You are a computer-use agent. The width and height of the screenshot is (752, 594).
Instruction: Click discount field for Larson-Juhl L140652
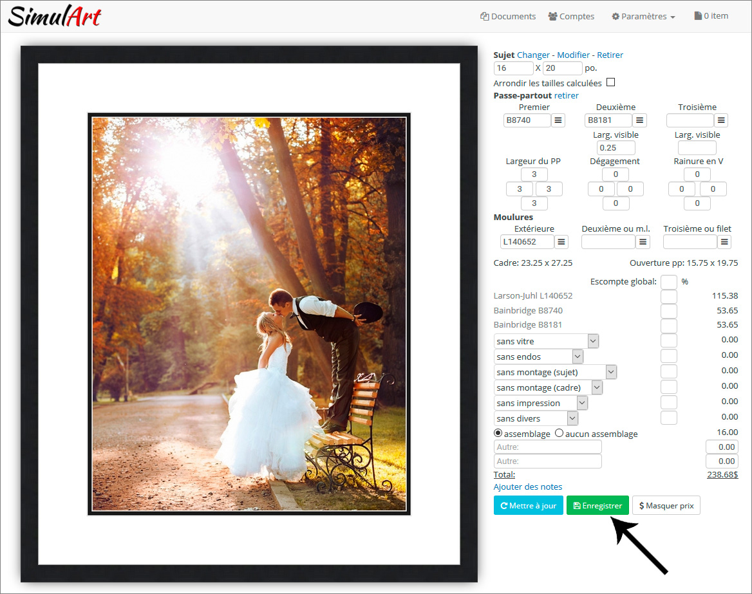point(669,296)
